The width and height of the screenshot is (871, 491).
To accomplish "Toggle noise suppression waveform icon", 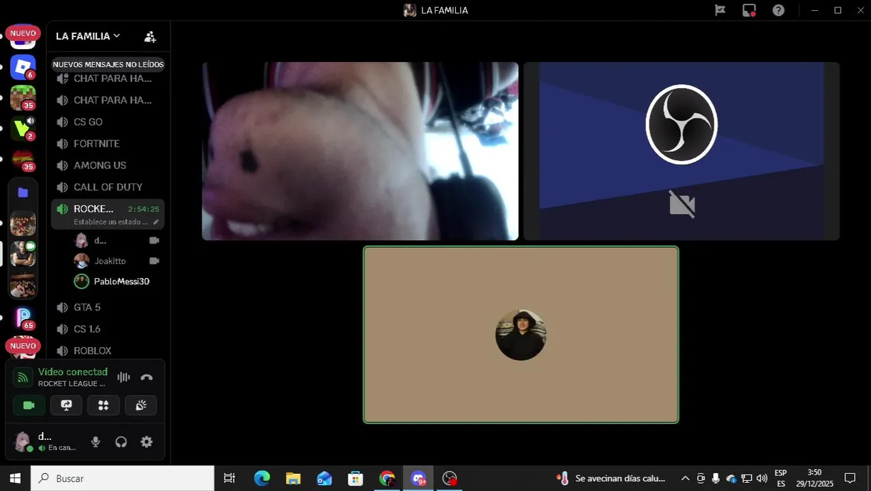I will coord(123,377).
